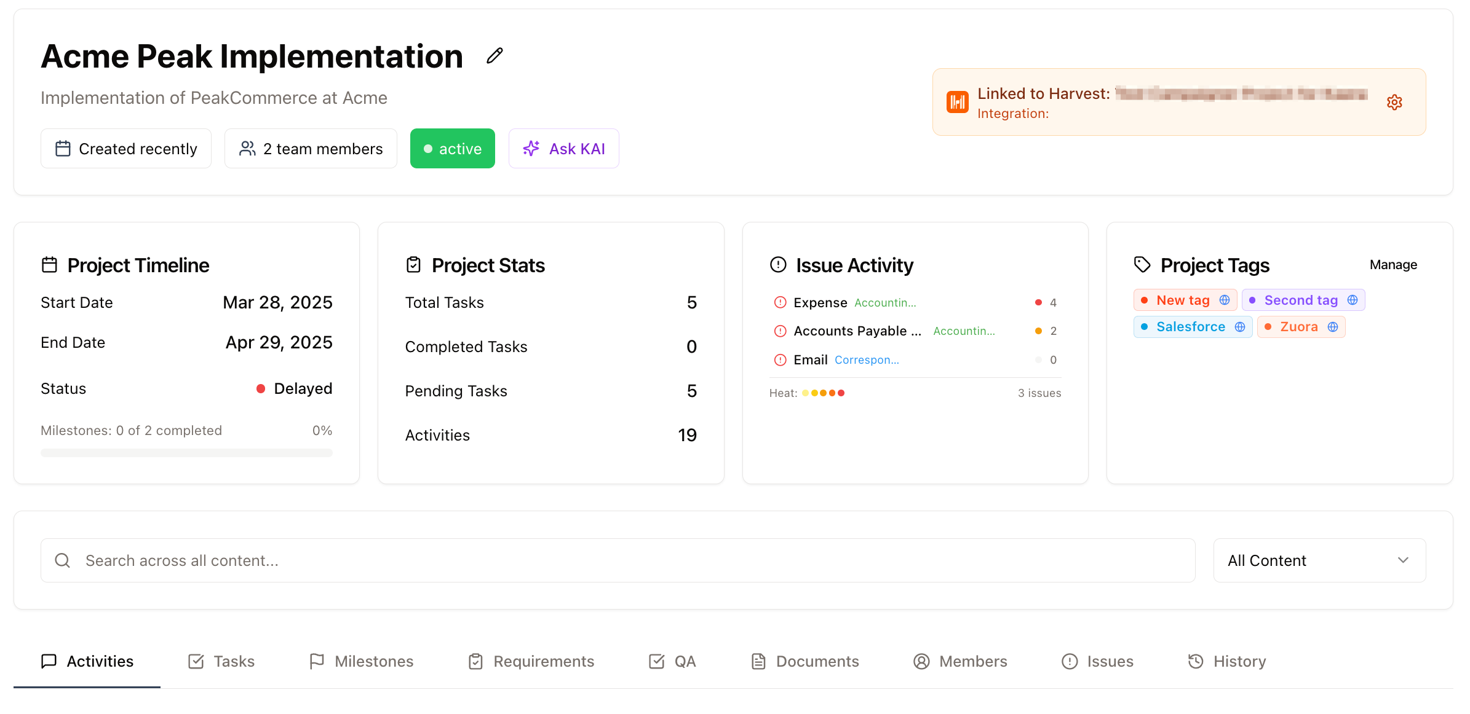1470x714 pixels.
Task: Toggle the green active status badge
Action: [452, 149]
